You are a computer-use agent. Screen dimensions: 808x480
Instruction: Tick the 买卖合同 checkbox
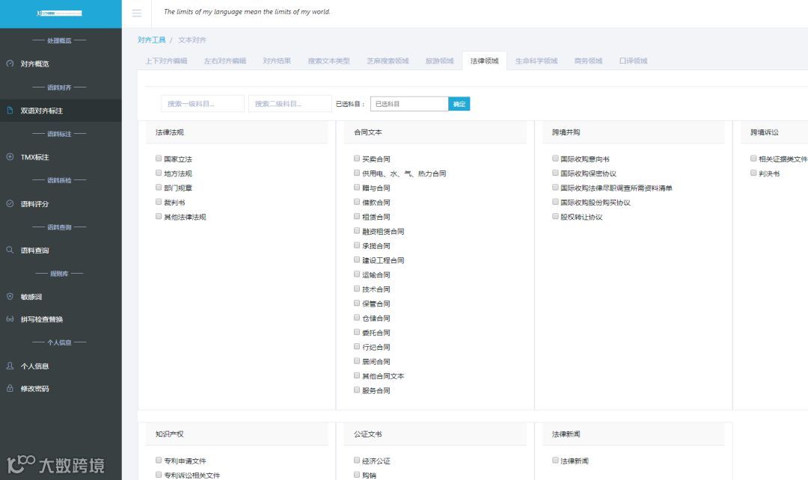(357, 159)
